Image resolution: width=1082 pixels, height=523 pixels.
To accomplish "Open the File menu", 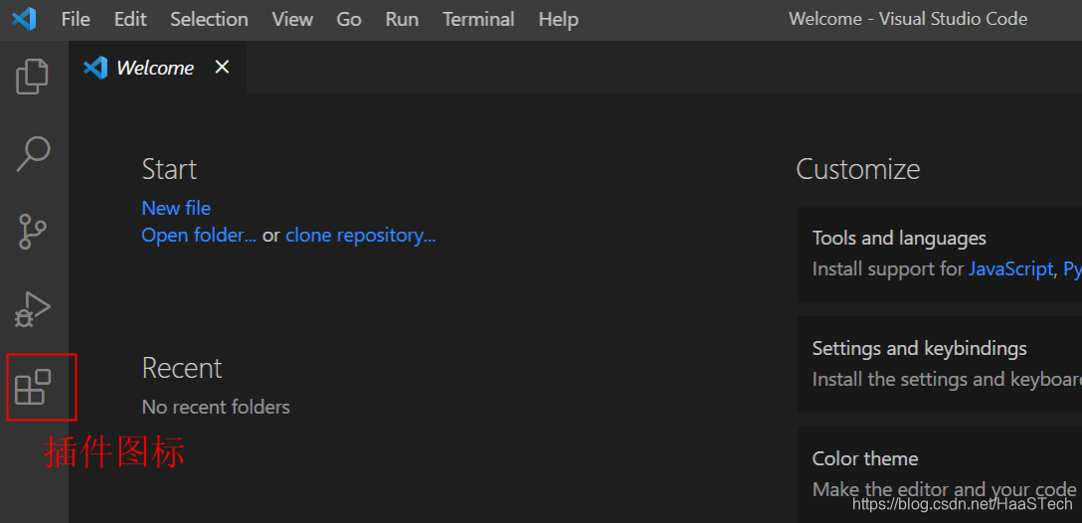I will (x=76, y=19).
